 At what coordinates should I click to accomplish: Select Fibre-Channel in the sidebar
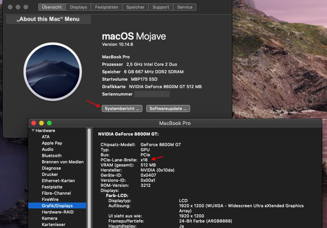tap(56, 193)
